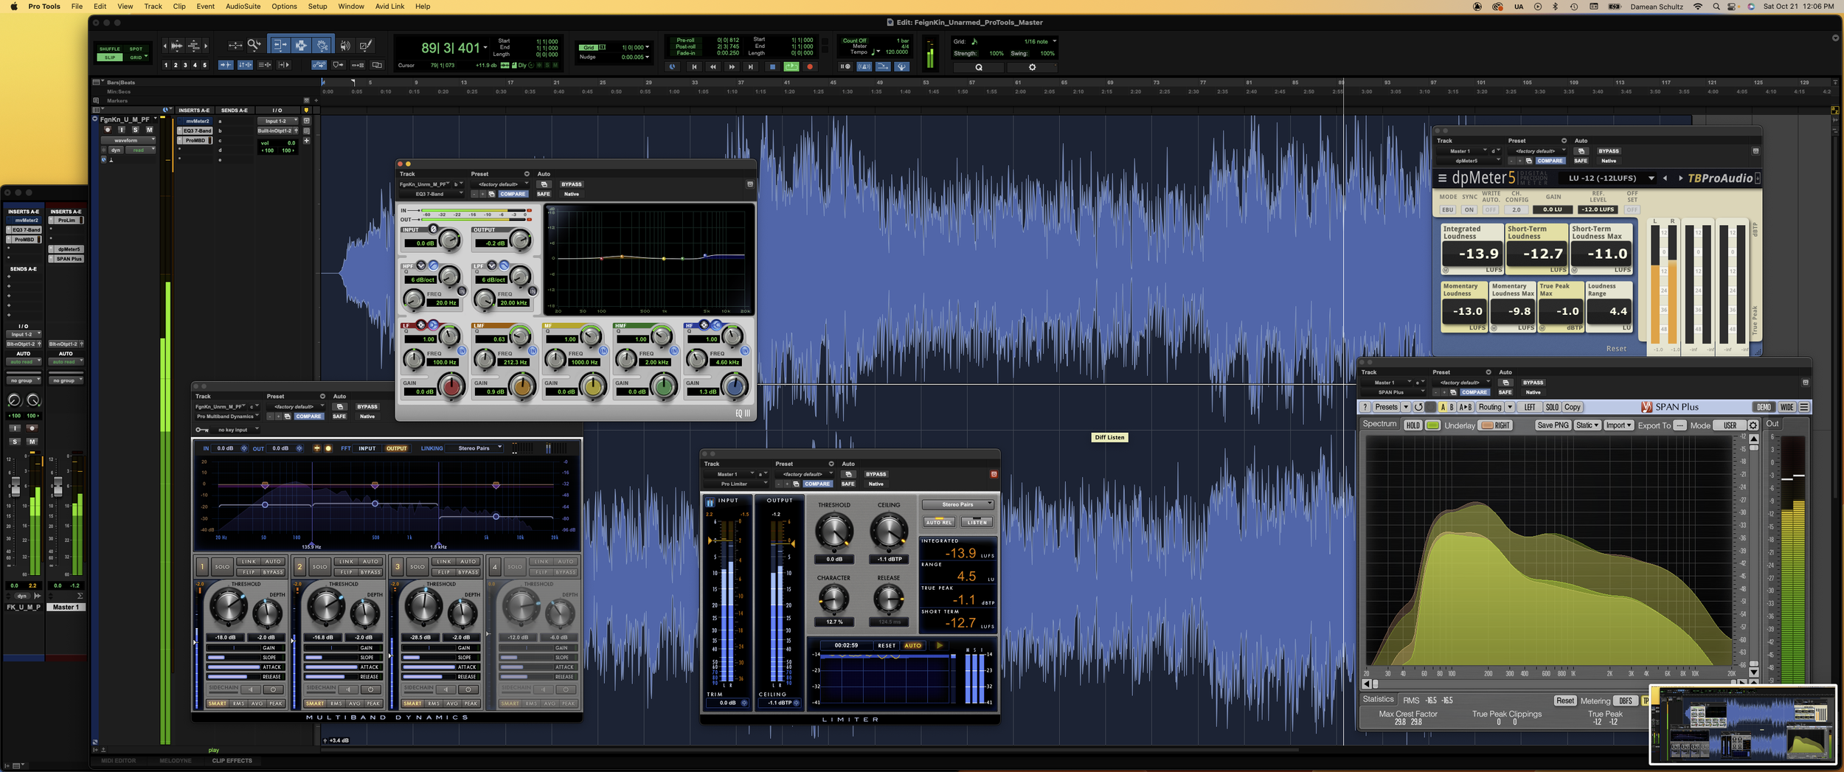Open the Apple menu
This screenshot has width=1844, height=772.
(x=13, y=7)
